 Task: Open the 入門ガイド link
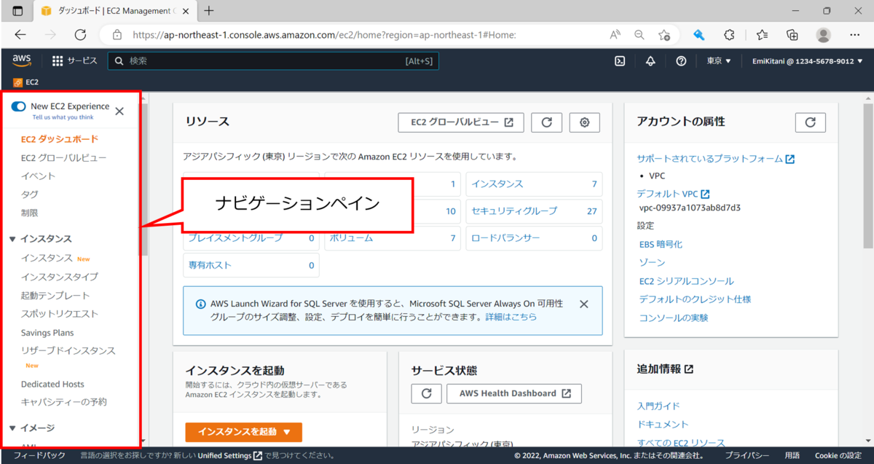coord(658,406)
